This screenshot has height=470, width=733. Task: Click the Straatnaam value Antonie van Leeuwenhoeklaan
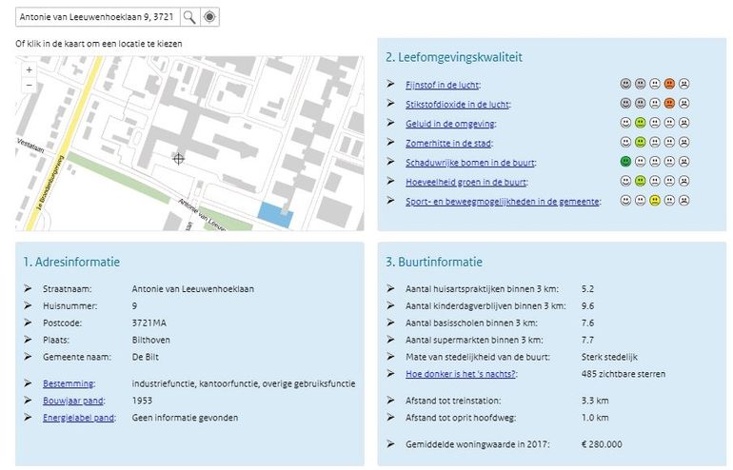(x=193, y=289)
